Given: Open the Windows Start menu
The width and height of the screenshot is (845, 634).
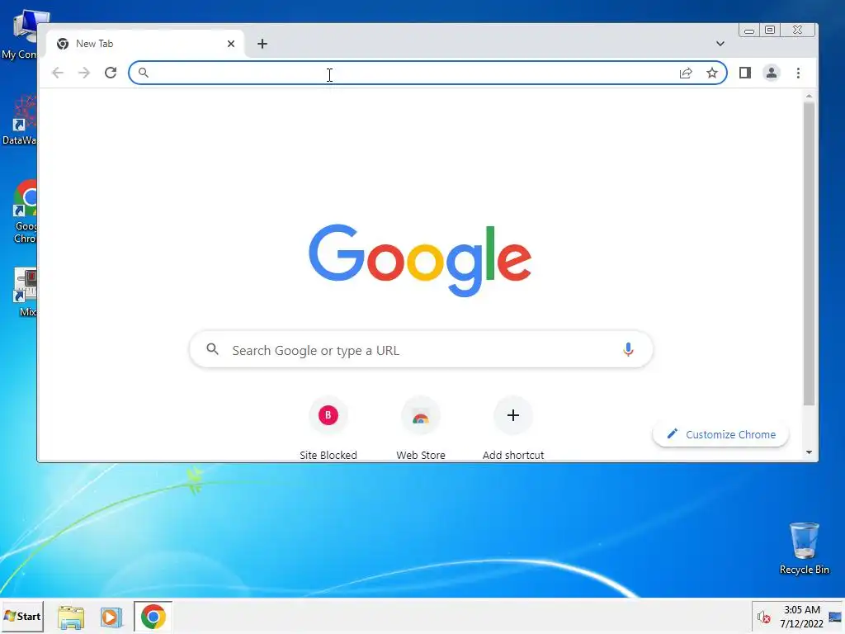Looking at the screenshot, I should click(x=22, y=616).
